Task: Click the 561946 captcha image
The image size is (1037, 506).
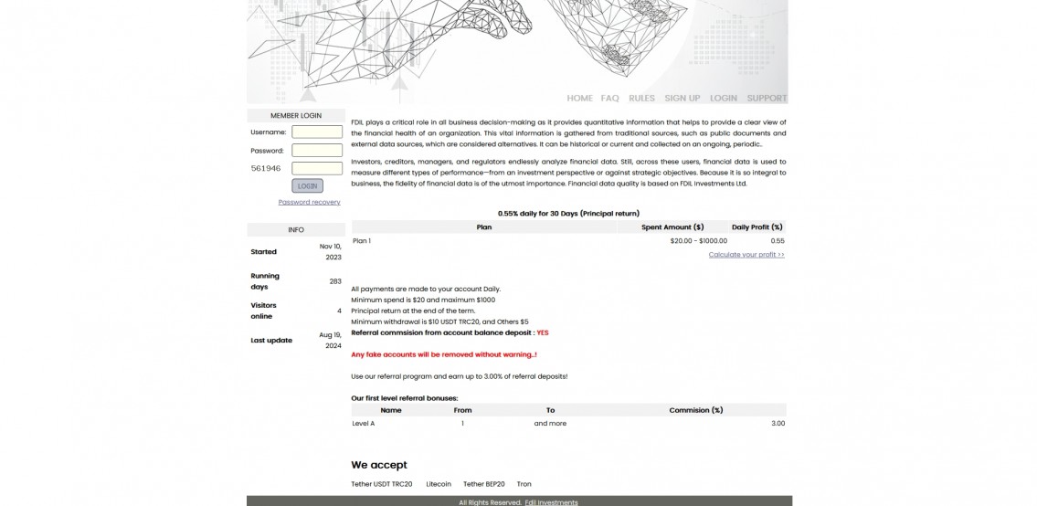Action: click(266, 168)
